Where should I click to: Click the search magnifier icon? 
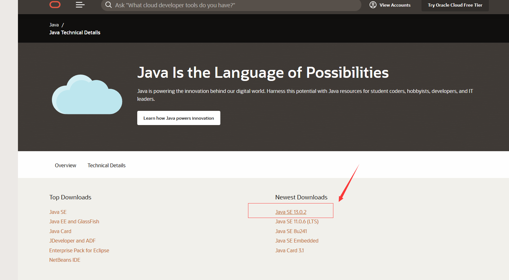click(109, 5)
